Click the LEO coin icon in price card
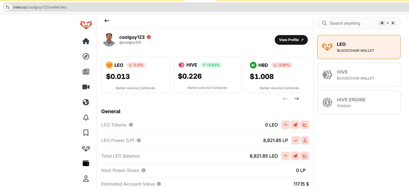 pos(109,65)
